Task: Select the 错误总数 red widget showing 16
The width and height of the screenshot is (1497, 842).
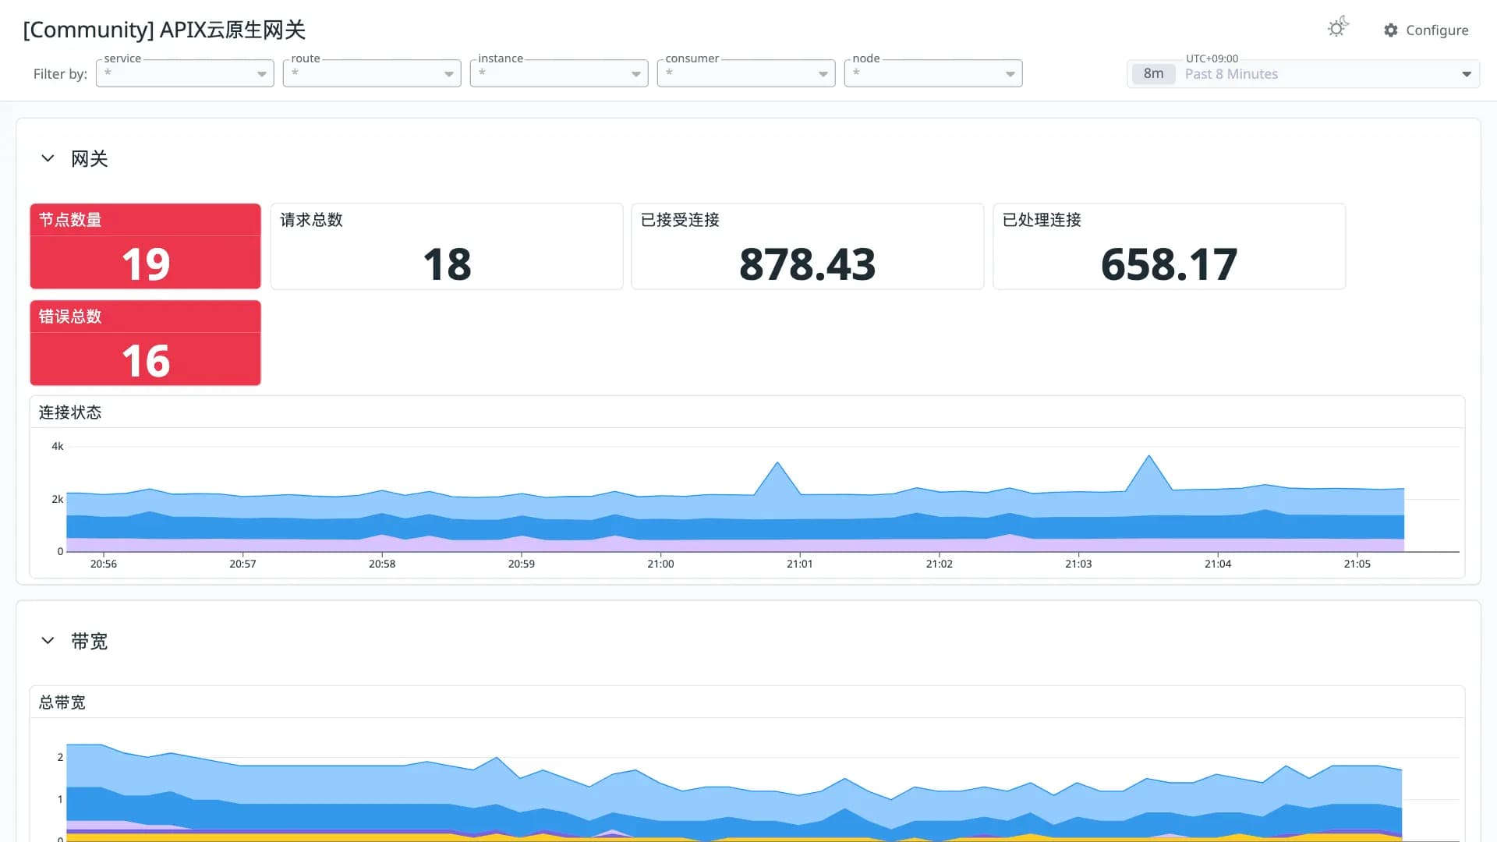Action: 145,343
